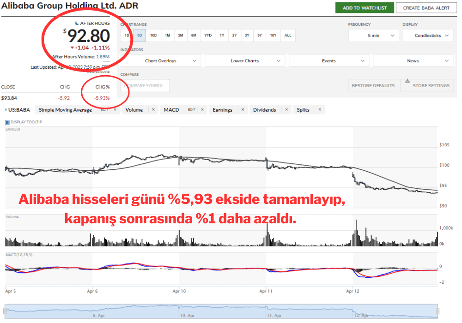Select the 1M chart range
Screen dimensions: 462x323
click(x=167, y=36)
